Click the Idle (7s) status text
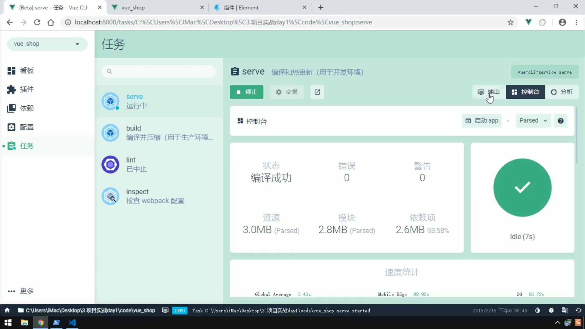The width and height of the screenshot is (585, 329). click(x=522, y=237)
